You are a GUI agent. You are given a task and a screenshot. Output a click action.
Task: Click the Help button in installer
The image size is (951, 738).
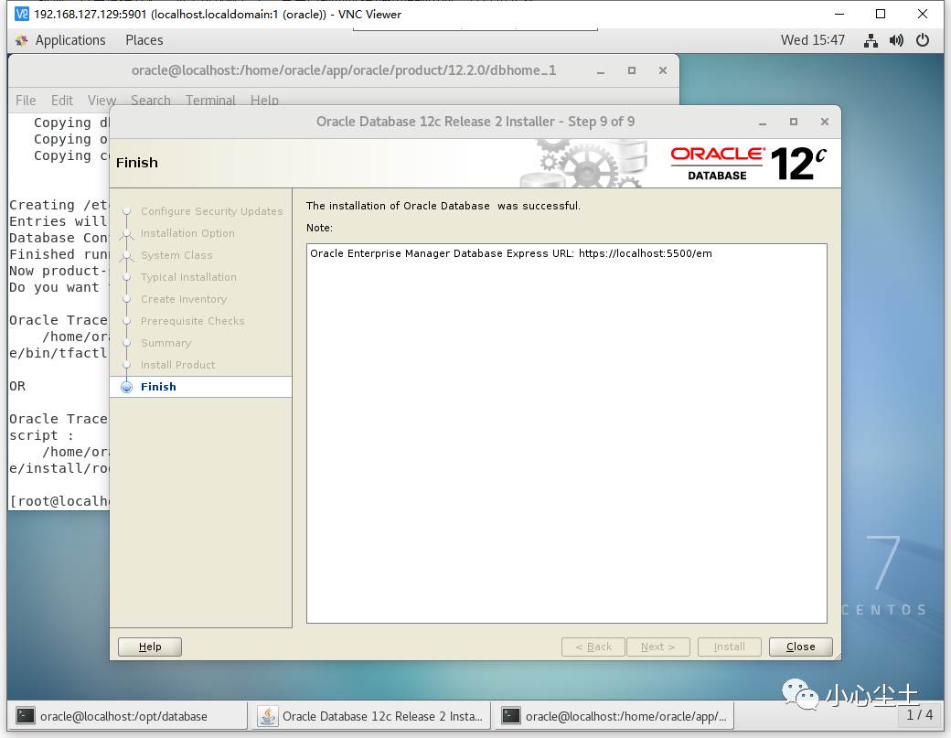150,647
